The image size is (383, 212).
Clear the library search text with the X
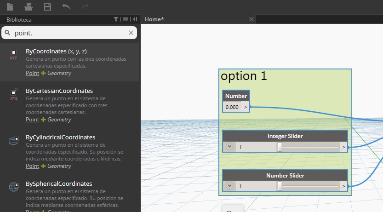[x=131, y=33]
